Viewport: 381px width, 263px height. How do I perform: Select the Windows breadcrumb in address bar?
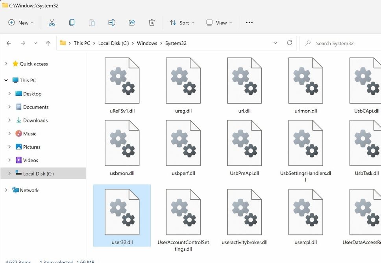(147, 43)
